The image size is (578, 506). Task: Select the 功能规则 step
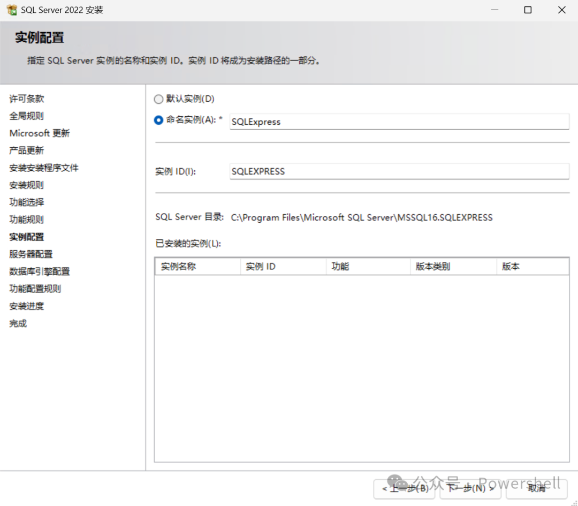tap(27, 220)
